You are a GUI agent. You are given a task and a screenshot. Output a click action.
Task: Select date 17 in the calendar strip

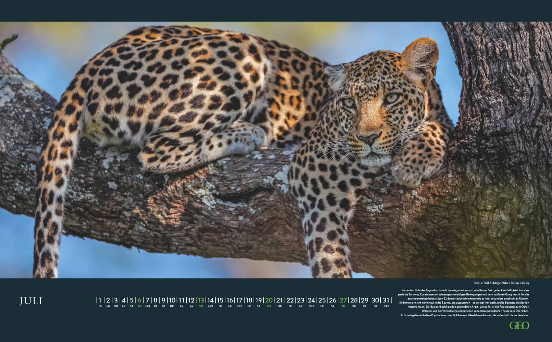239,300
